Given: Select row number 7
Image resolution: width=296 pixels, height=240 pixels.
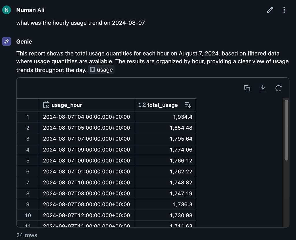Looking at the screenshot, I should tap(28, 183).
